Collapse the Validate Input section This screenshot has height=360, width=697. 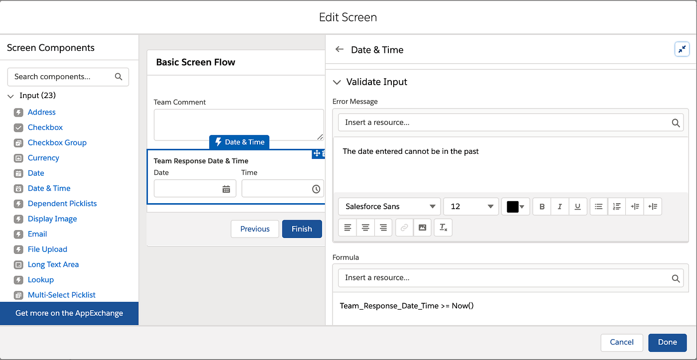tap(337, 82)
